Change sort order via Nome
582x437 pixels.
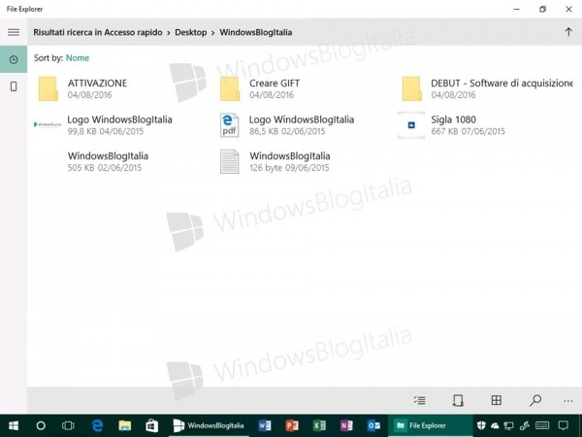tap(78, 58)
